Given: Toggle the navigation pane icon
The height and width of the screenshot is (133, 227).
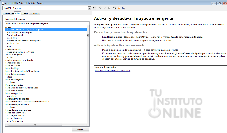Looking at the screenshot, I should click(x=95, y=8).
